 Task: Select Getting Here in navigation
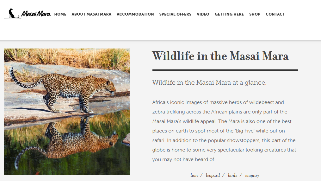229,14
